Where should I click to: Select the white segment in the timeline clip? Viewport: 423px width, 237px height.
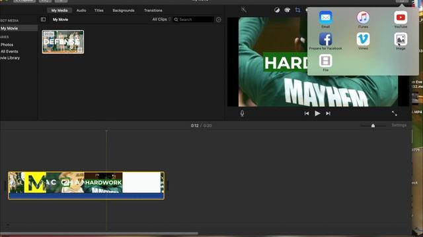[x=141, y=182]
